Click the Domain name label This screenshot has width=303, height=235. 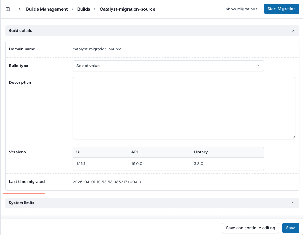pyautogui.click(x=22, y=49)
